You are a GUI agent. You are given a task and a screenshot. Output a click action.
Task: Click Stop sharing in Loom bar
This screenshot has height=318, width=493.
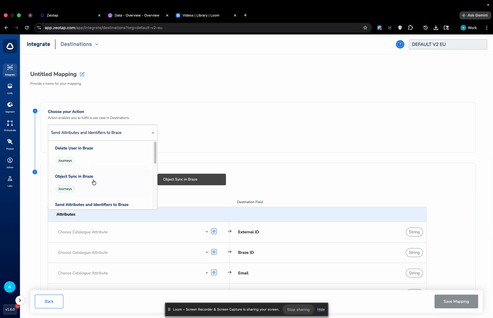pyautogui.click(x=298, y=309)
